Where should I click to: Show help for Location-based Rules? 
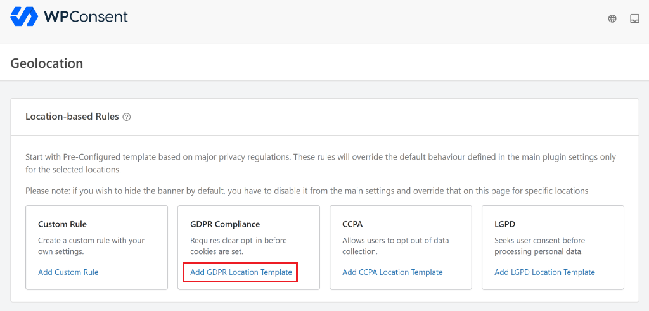[x=127, y=117]
